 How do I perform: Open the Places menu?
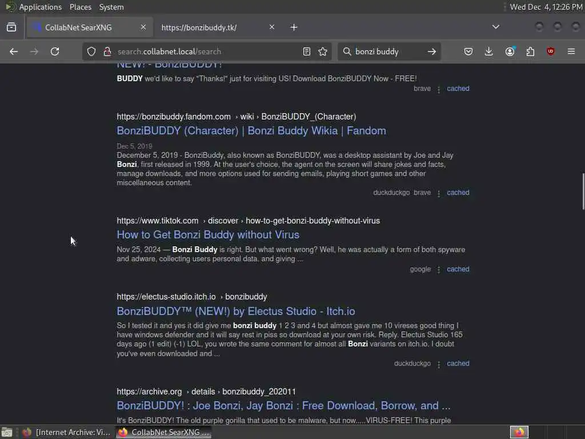81,7
